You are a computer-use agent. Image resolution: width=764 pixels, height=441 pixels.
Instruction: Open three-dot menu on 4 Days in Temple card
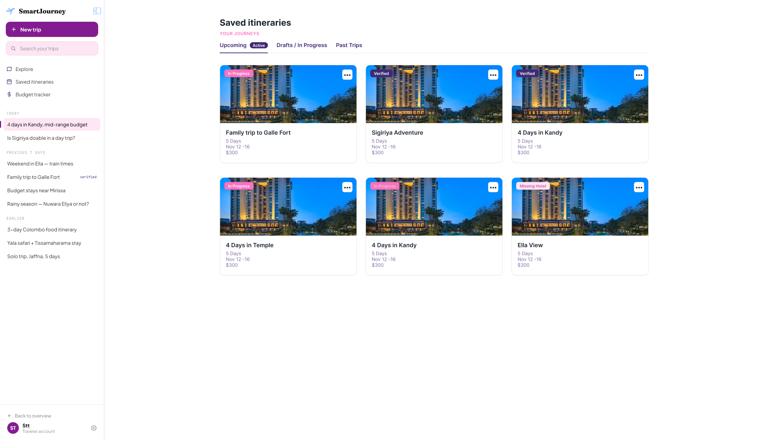click(x=347, y=187)
